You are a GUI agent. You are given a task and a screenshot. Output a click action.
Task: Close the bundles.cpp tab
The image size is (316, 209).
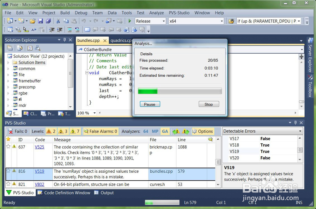tap(105, 41)
